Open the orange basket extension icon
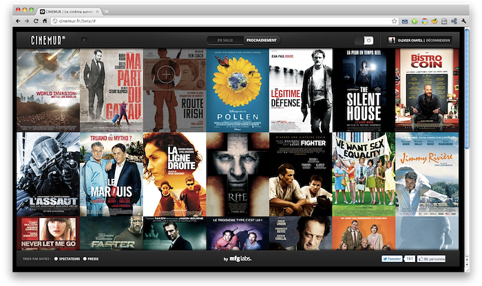The image size is (482, 286). point(434,21)
